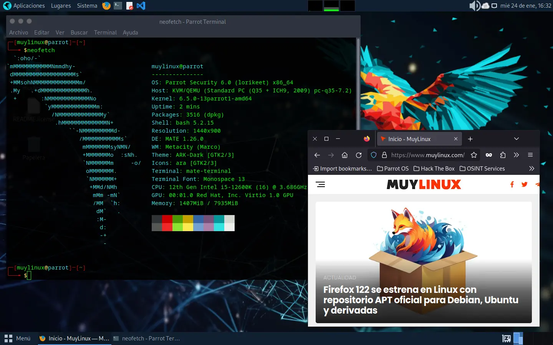Switch to Inicio - MuyLinux taskbar entry

[75, 338]
